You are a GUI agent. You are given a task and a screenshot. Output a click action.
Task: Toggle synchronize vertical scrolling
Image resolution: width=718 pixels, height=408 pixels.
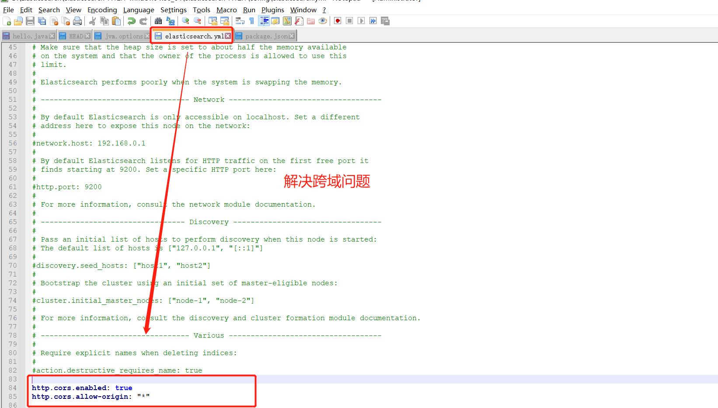point(213,21)
